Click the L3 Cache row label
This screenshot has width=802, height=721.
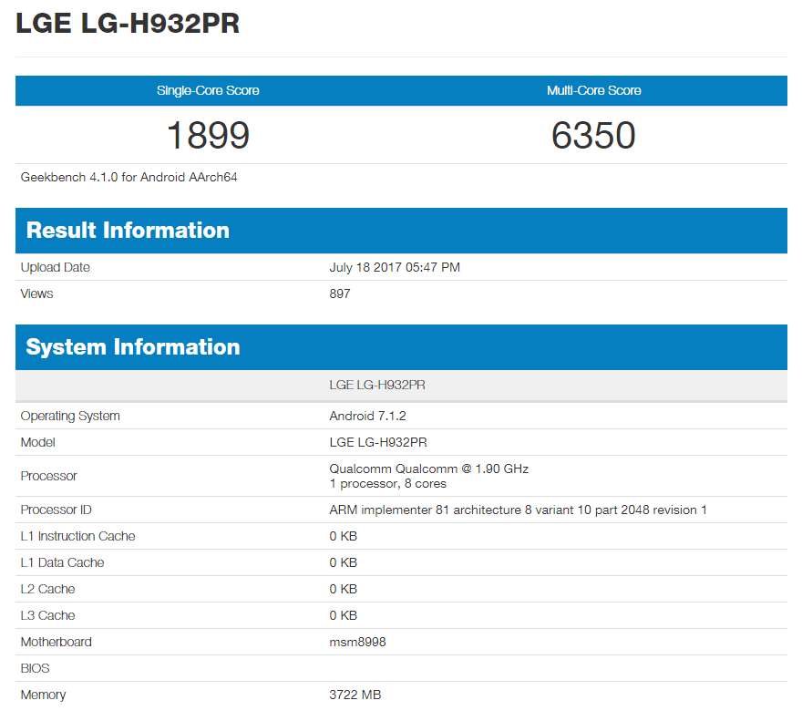(48, 615)
